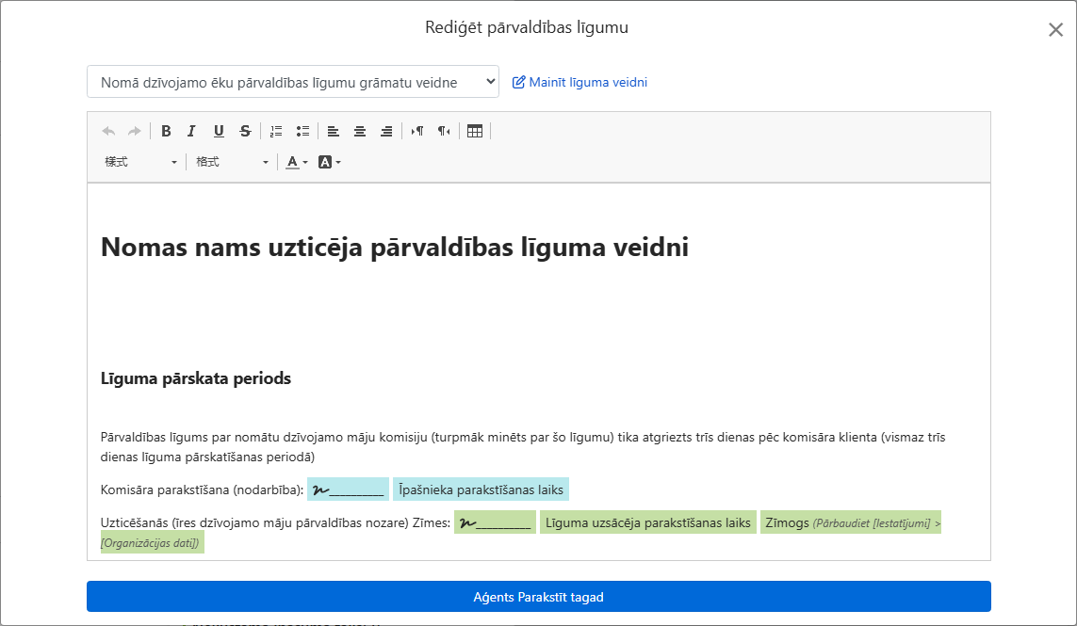Toggle bold formatting

(x=166, y=131)
